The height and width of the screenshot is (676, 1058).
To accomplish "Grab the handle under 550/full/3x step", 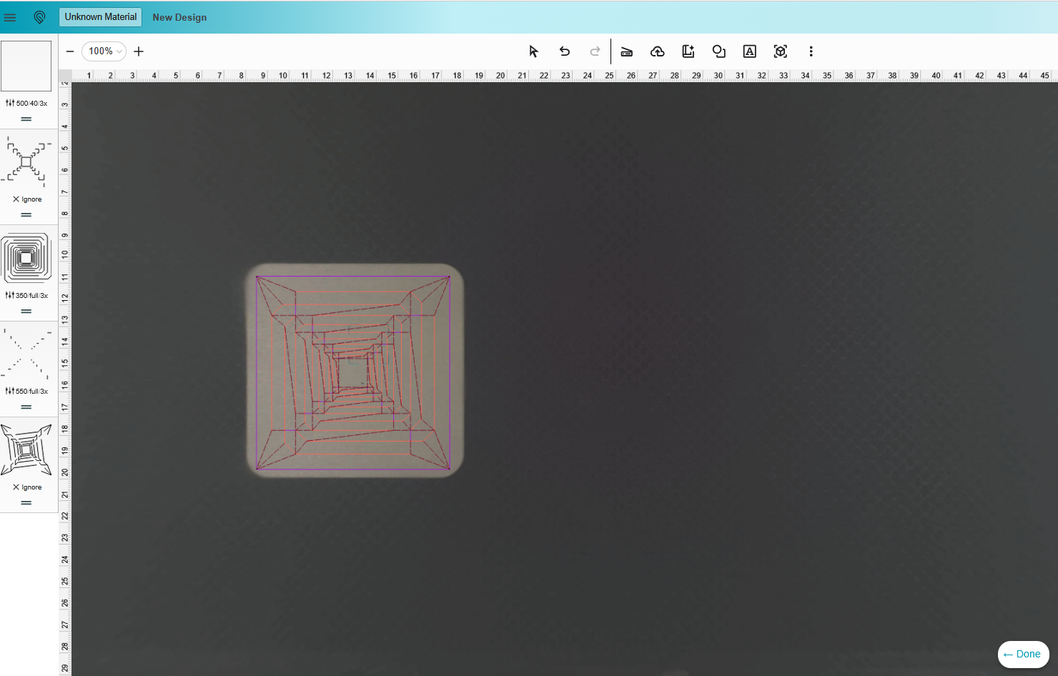I will pyautogui.click(x=26, y=407).
